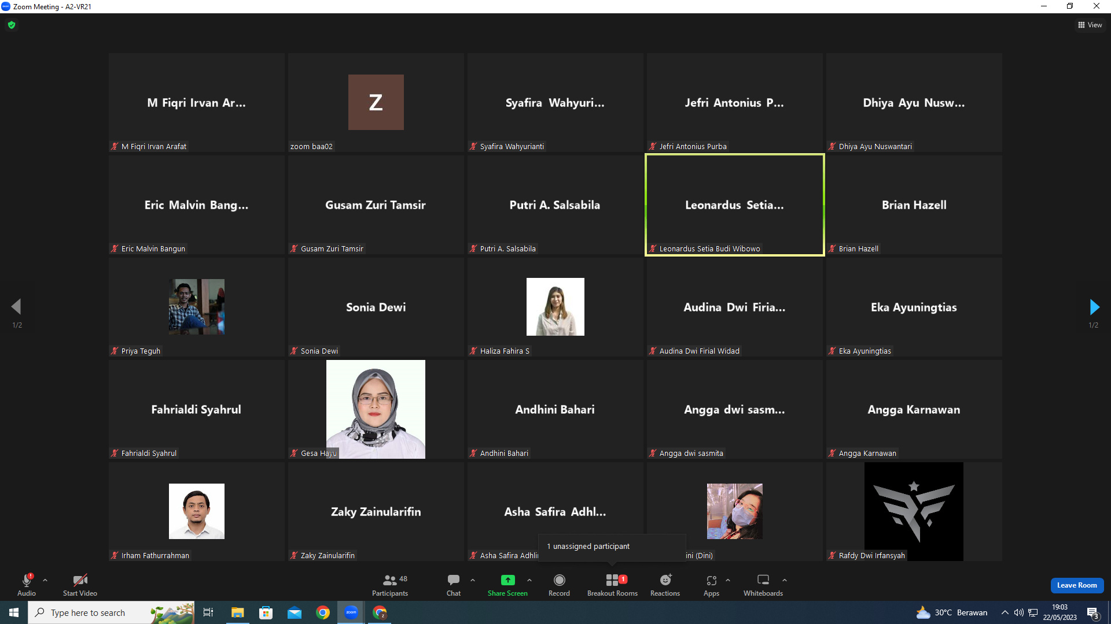Select the Andhini Bahari name label

504,453
